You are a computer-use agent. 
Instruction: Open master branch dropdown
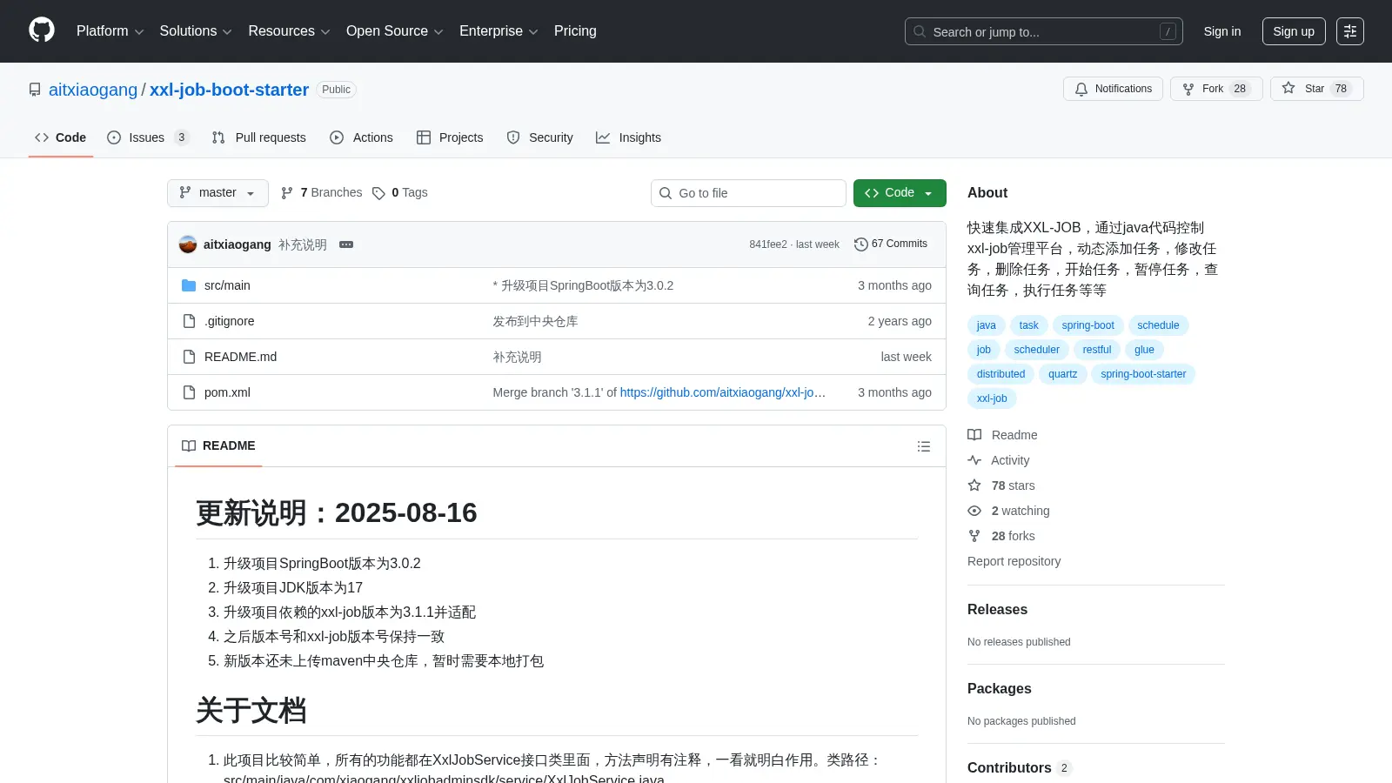(217, 193)
